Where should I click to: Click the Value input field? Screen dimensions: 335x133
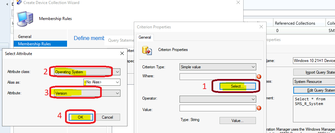pyautogui.click(x=218, y=108)
